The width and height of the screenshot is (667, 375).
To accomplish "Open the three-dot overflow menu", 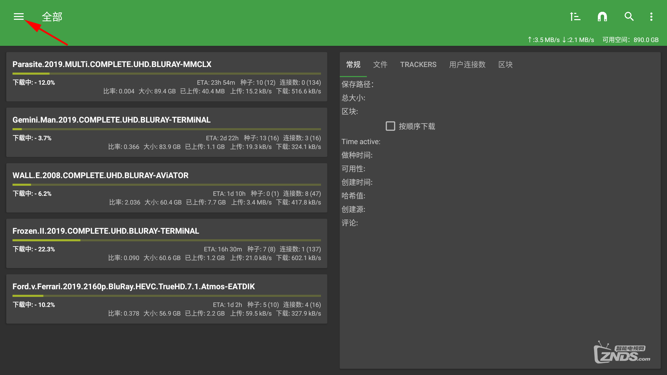I will point(651,17).
